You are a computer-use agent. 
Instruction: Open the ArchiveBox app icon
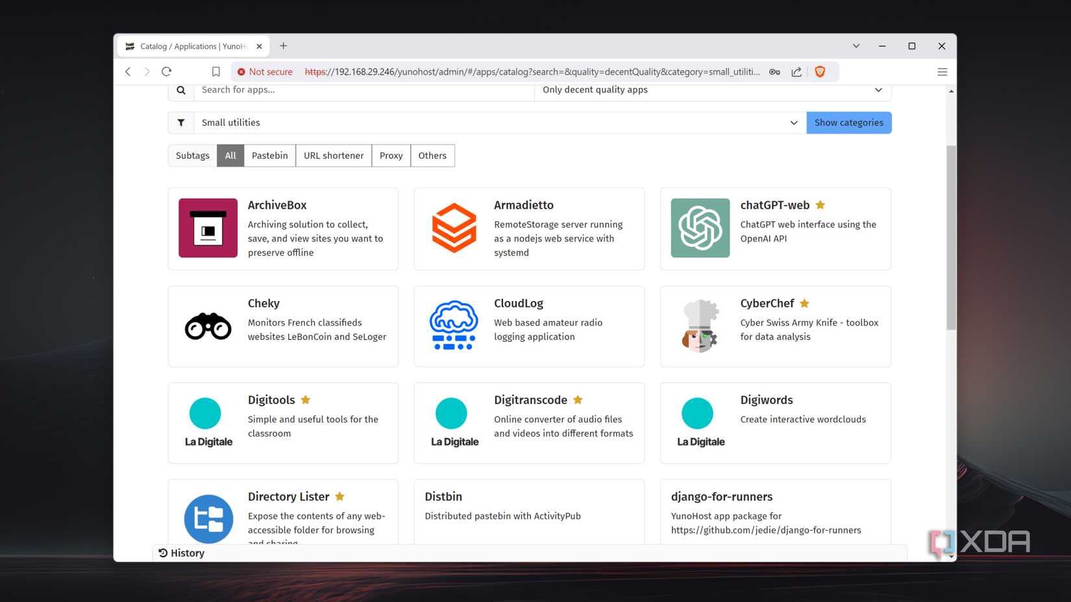pos(208,228)
